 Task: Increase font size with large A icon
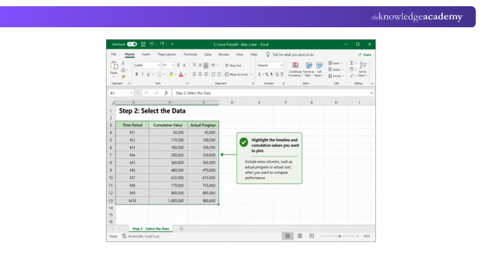point(178,65)
